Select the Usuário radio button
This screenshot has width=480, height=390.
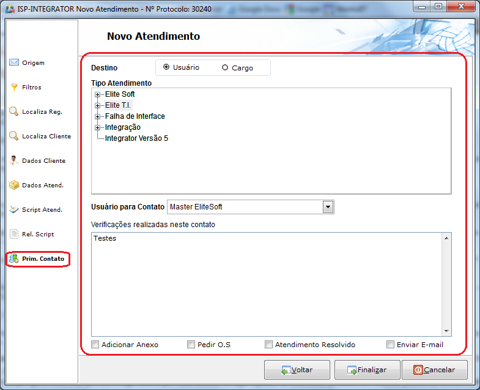pyautogui.click(x=166, y=67)
